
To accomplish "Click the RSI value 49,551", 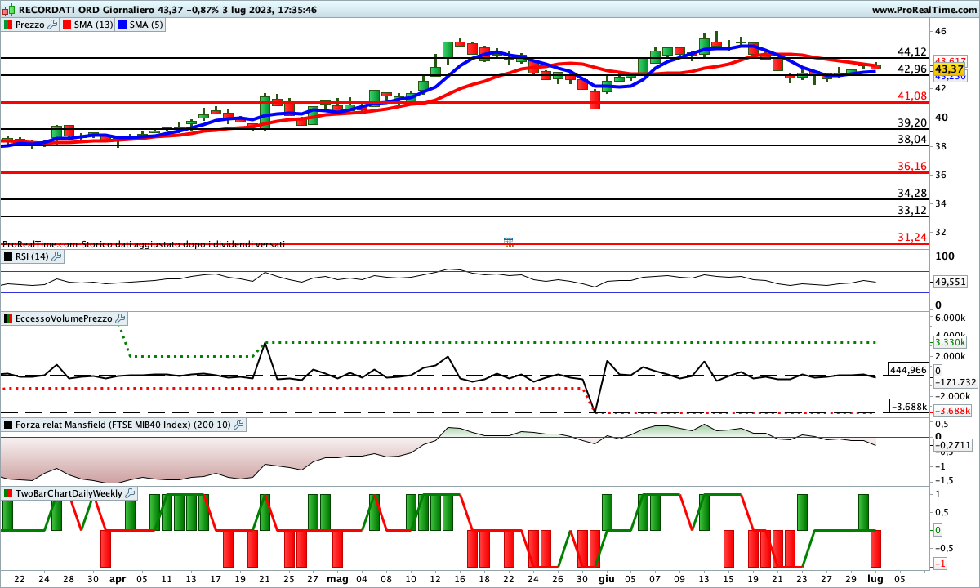I will pyautogui.click(x=951, y=282).
